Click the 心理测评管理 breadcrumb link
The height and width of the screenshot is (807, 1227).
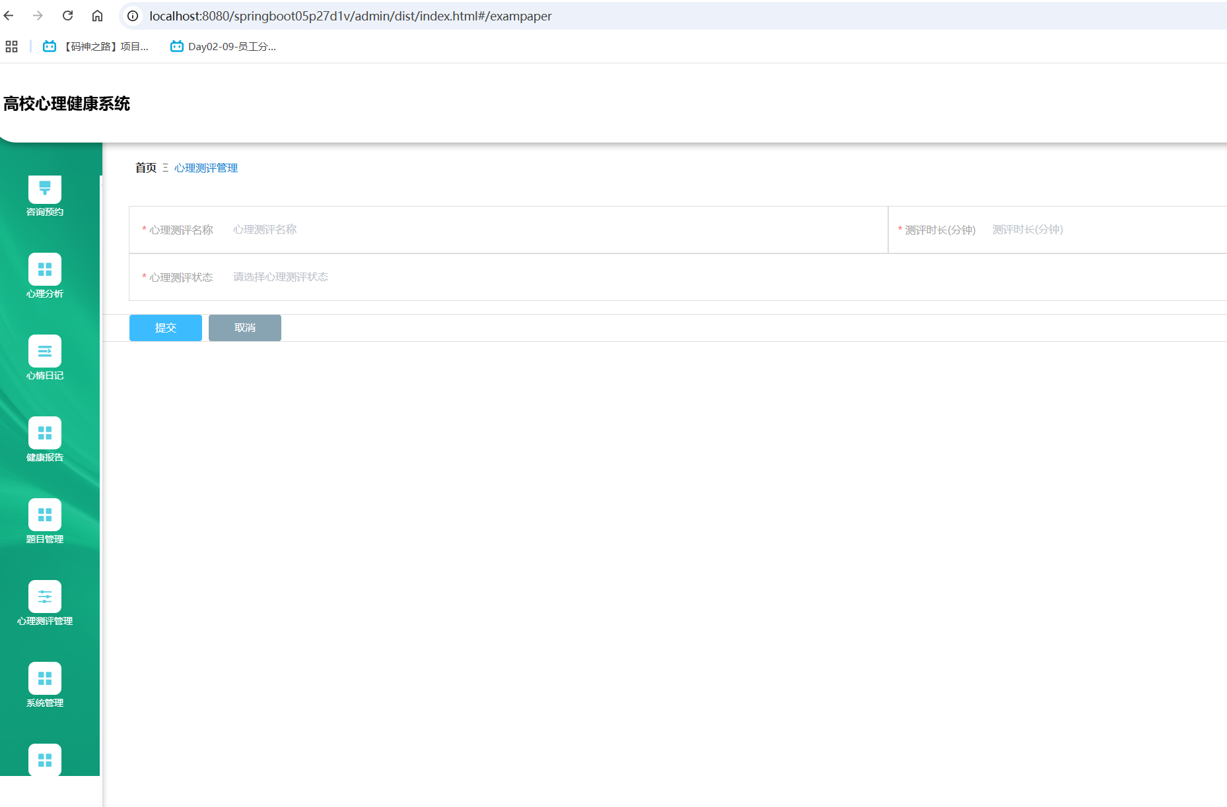click(x=206, y=168)
